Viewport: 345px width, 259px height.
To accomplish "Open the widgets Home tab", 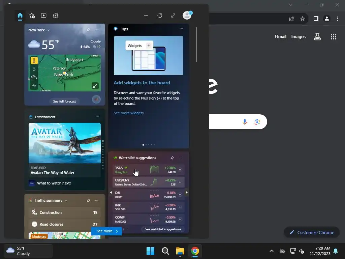I will point(20,16).
